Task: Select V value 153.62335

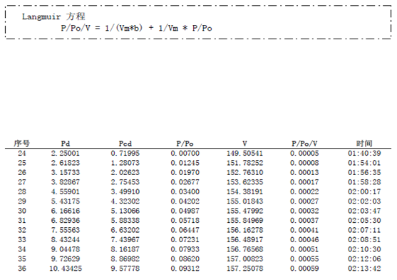Action: coord(244,182)
